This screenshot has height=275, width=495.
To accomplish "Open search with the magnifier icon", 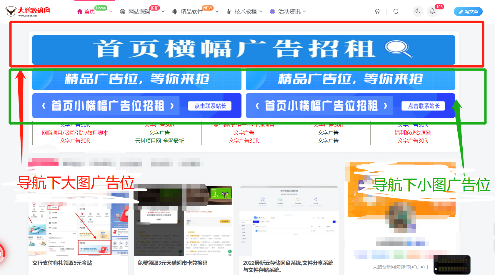I will [396, 11].
